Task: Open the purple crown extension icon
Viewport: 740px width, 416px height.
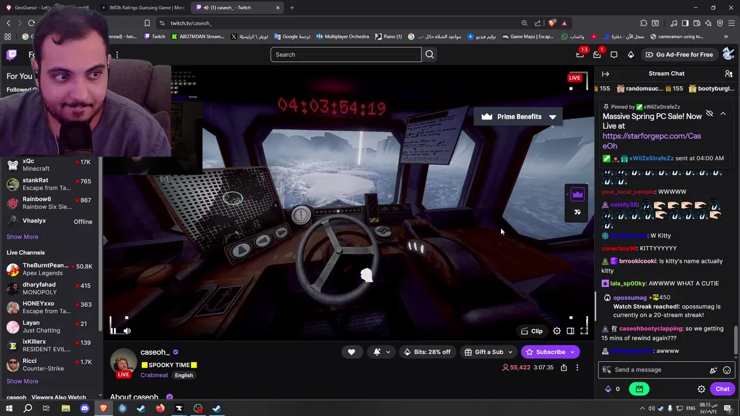Action: pyautogui.click(x=577, y=195)
